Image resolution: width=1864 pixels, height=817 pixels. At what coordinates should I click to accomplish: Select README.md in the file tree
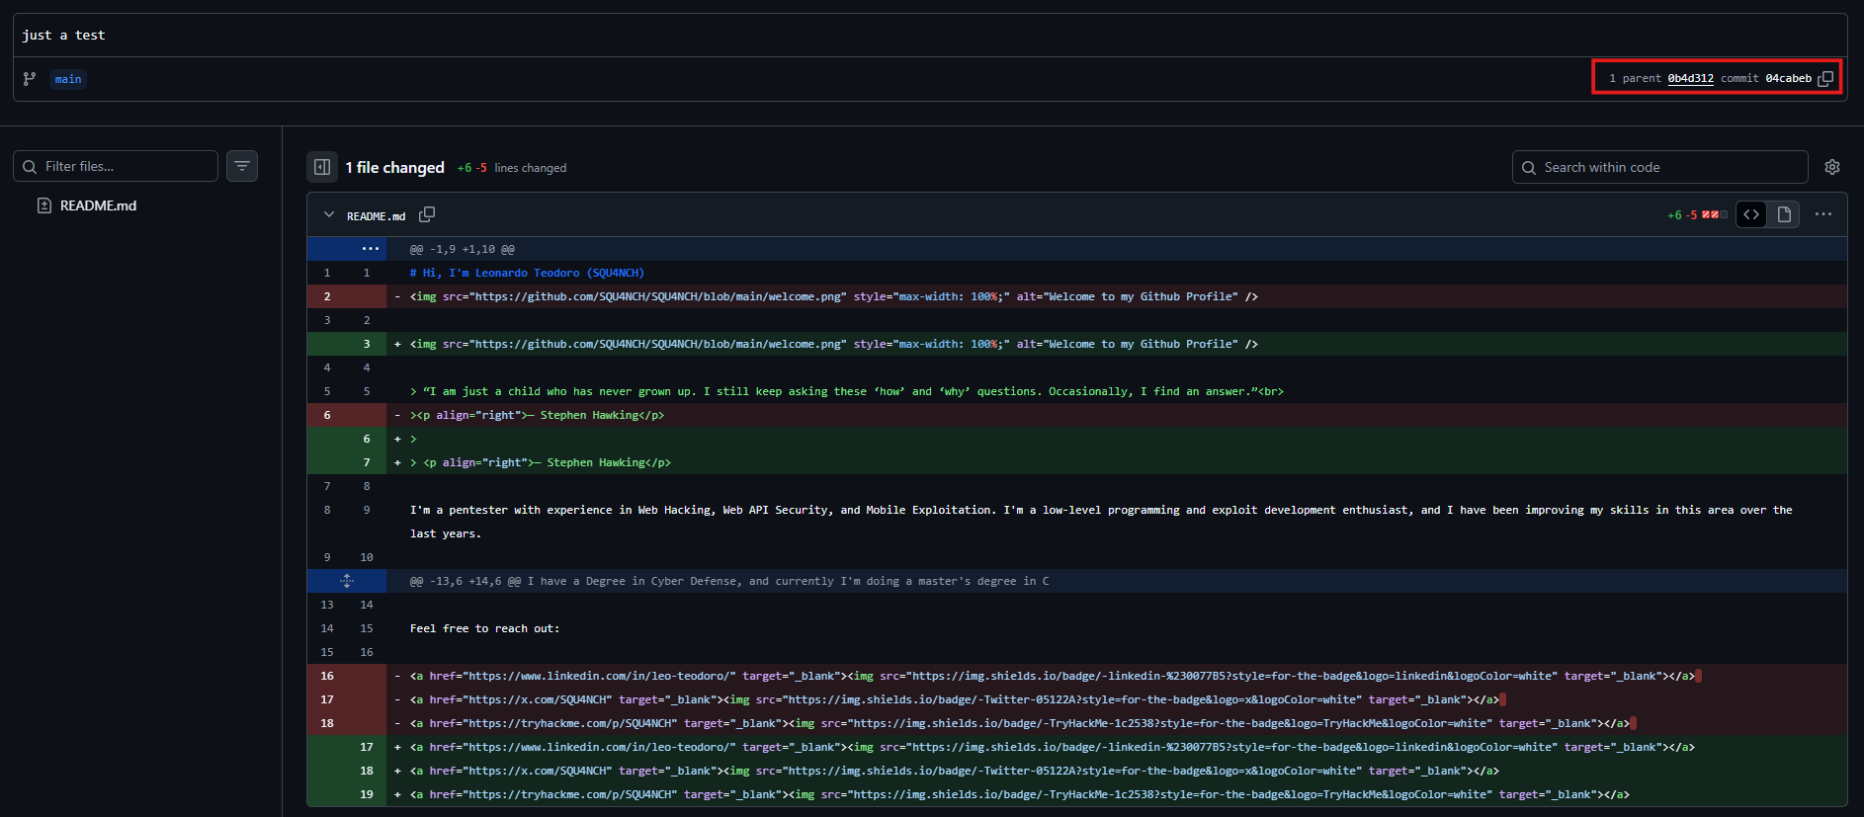point(98,205)
